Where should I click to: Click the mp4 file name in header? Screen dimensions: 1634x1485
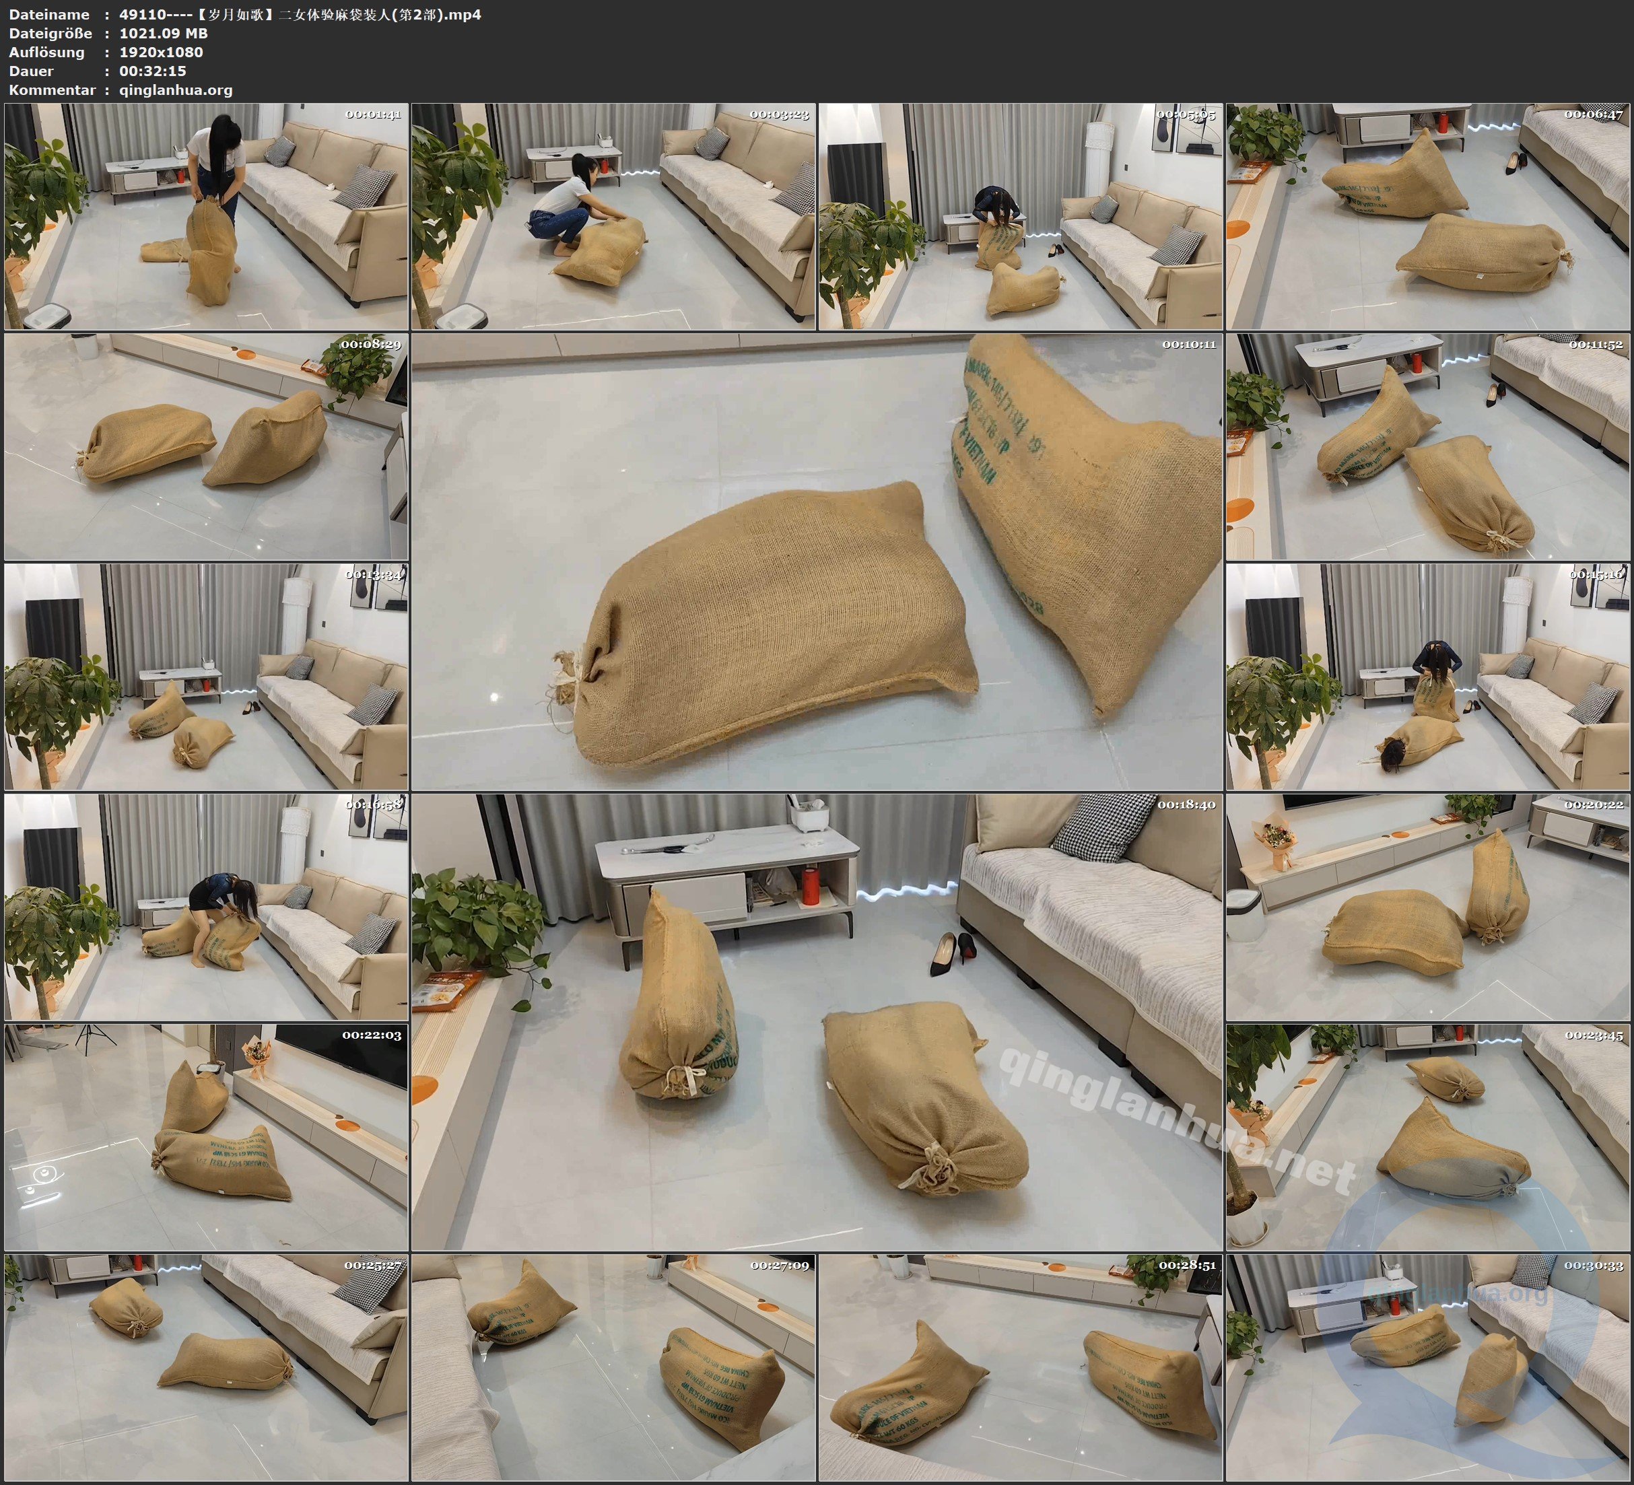click(300, 15)
